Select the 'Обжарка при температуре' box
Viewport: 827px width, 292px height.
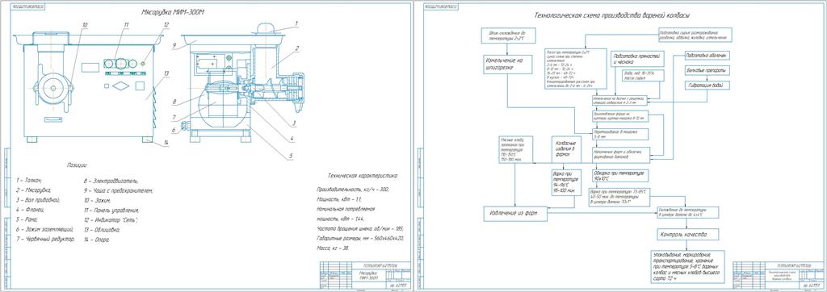[619, 175]
